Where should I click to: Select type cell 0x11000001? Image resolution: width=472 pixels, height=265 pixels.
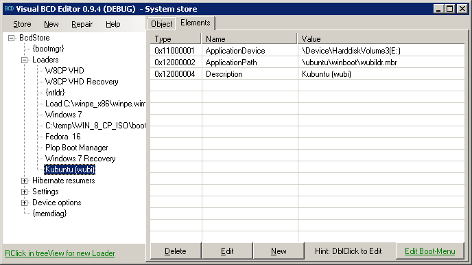tap(176, 51)
